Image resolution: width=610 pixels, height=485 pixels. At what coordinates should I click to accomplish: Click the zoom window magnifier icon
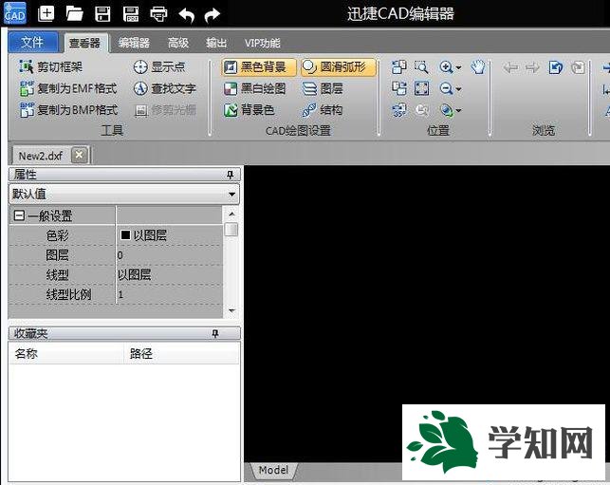point(421,67)
